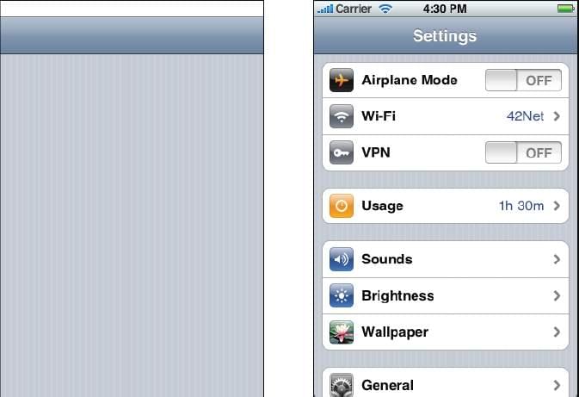Expand Sounds row chevron arrow

(557, 259)
